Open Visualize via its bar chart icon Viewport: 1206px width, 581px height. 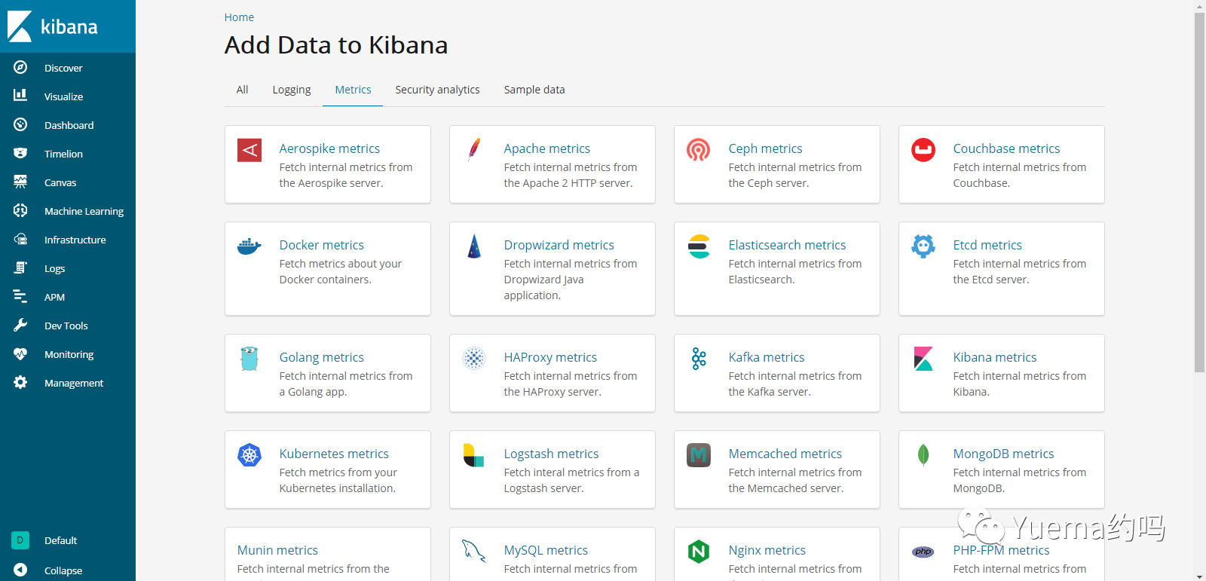pyautogui.click(x=20, y=96)
